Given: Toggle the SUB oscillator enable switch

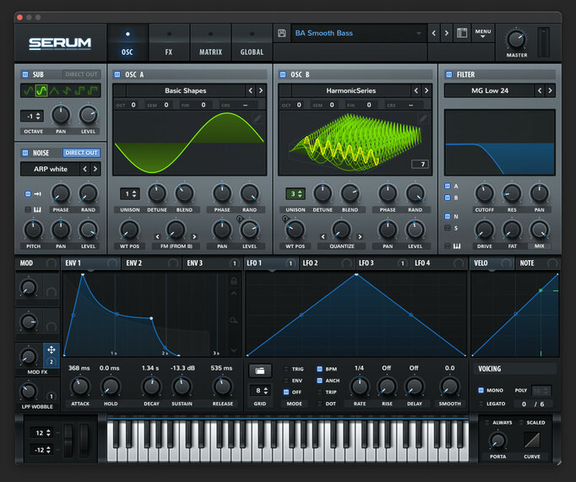Looking at the screenshot, I should tap(25, 74).
